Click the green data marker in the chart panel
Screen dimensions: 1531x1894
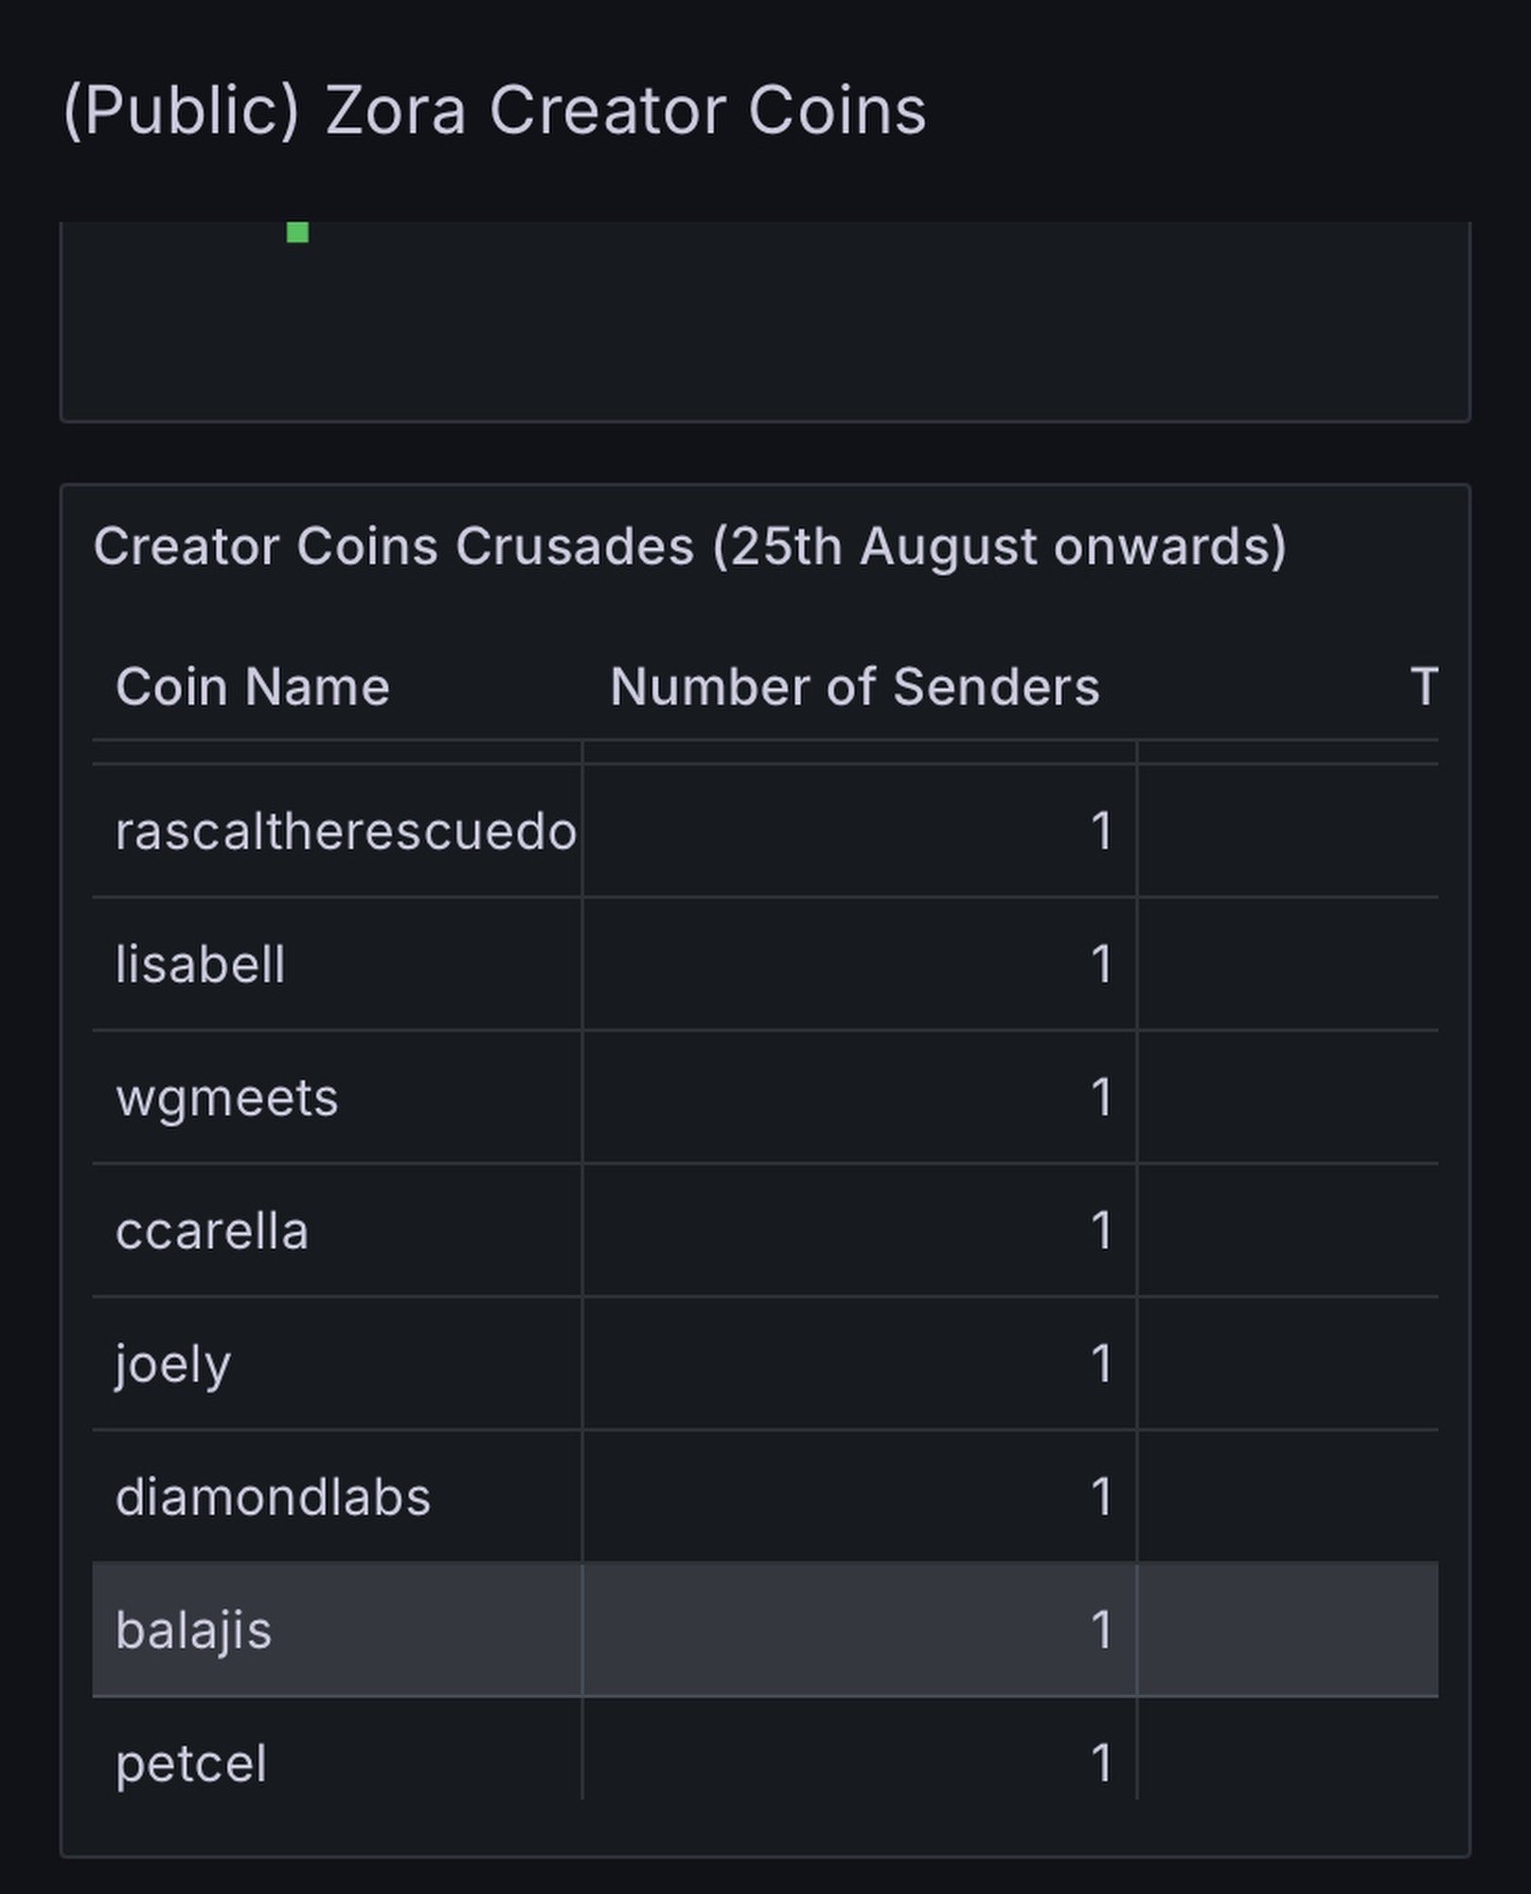[297, 232]
